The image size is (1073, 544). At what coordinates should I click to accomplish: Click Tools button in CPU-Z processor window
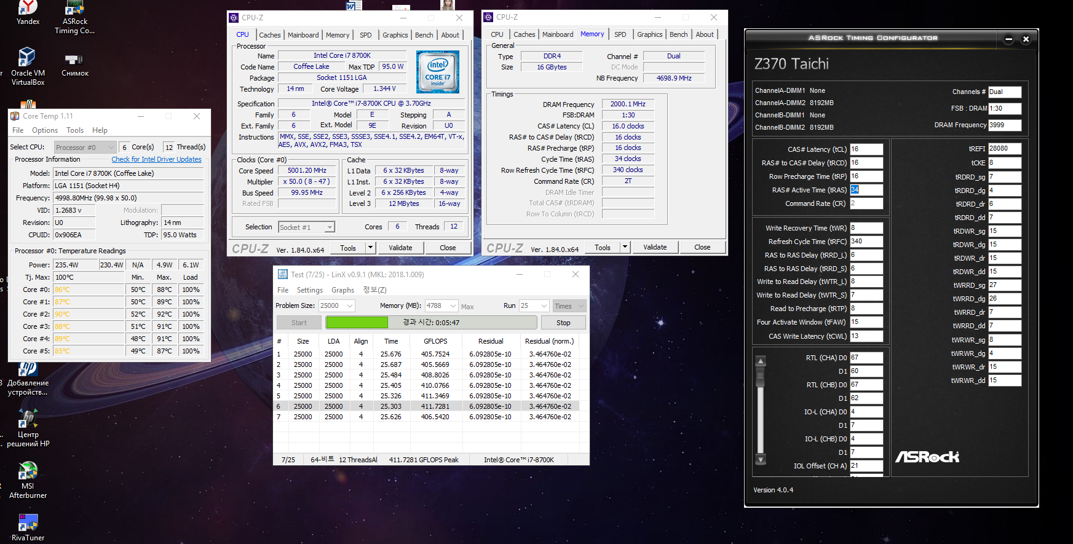pos(348,248)
